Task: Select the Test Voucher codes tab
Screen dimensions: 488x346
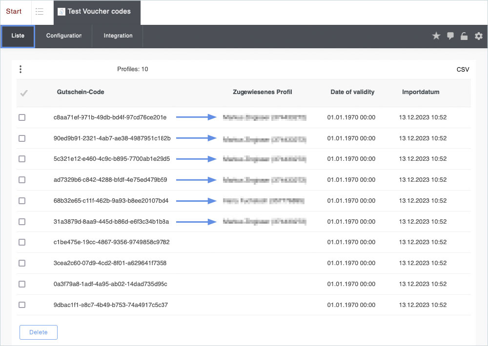Action: coord(97,13)
